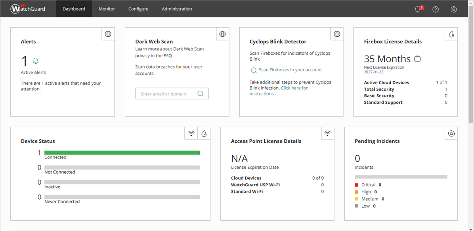Click the globe icon on the Cyclops Blink Detector tile
Image resolution: width=474 pixels, height=231 pixels.
[336, 34]
